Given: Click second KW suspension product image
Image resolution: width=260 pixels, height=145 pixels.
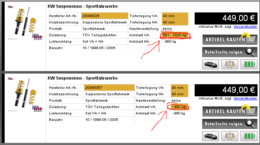Looking at the screenshot, I should [x=25, y=94].
